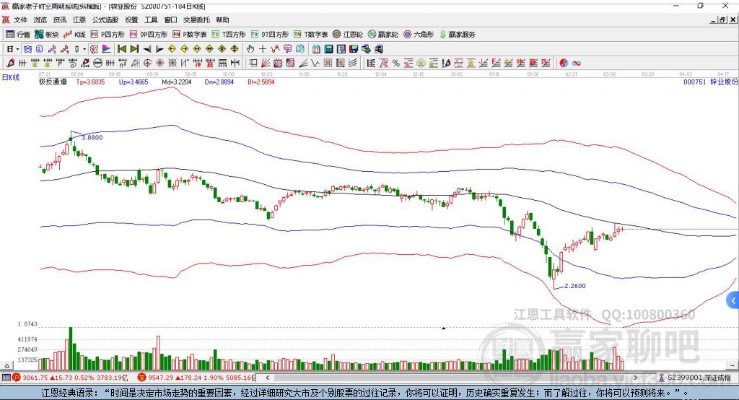Click the Shenzhen index 9547.29 status entry
Viewport: 739px width, 400px height.
[x=196, y=378]
